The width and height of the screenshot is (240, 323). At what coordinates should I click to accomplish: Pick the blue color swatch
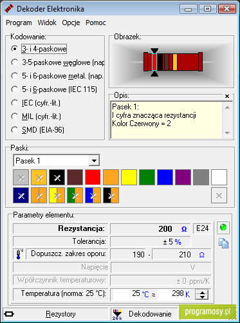coord(165,178)
